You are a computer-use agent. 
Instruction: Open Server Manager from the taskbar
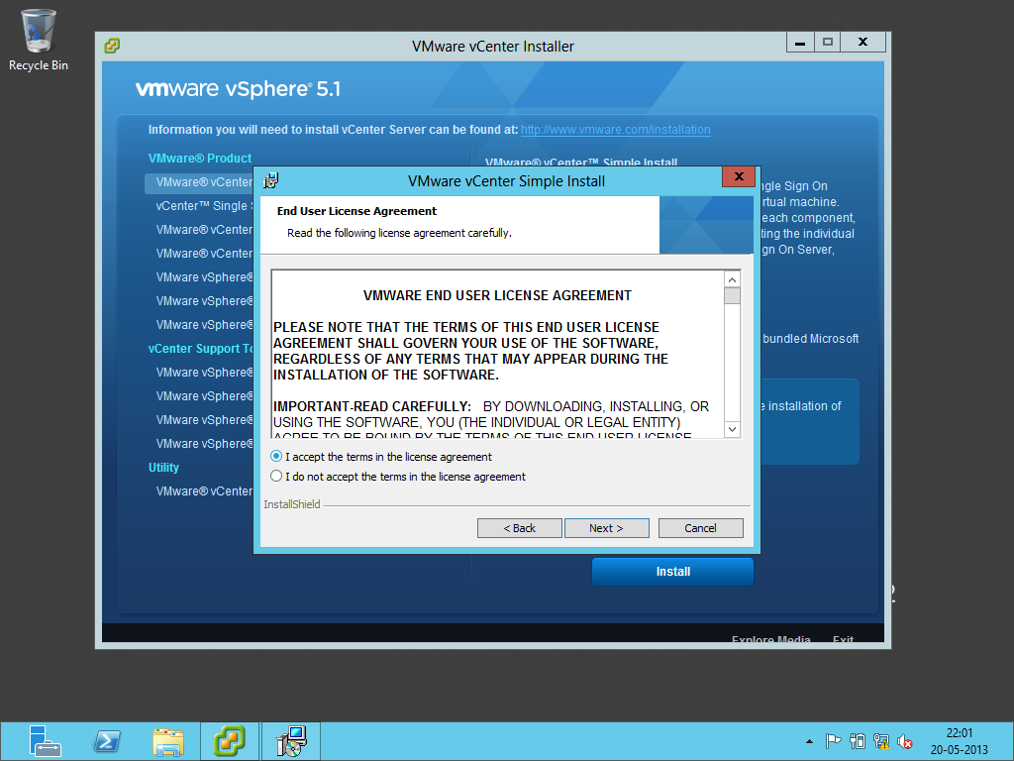coord(45,741)
